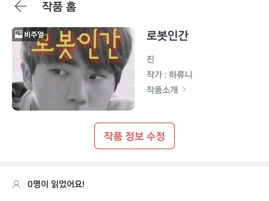
Task: Select the 로봇인간 title heading
Action: pyautogui.click(x=167, y=36)
